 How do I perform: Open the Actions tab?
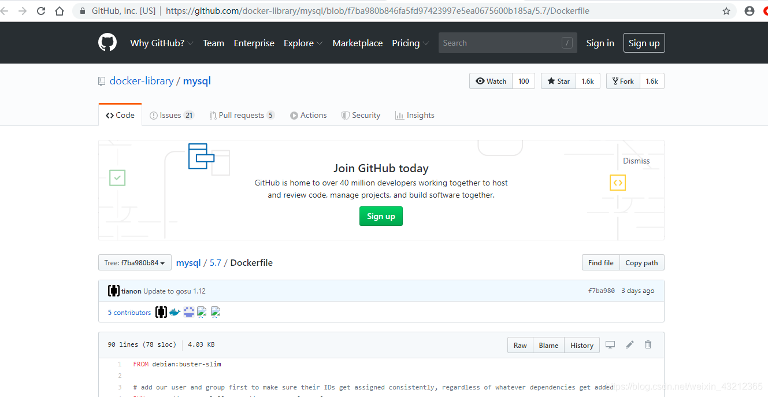tap(309, 115)
